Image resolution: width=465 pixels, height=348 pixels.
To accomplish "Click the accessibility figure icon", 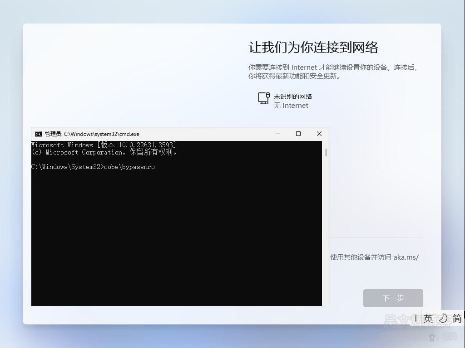I will (x=432, y=337).
